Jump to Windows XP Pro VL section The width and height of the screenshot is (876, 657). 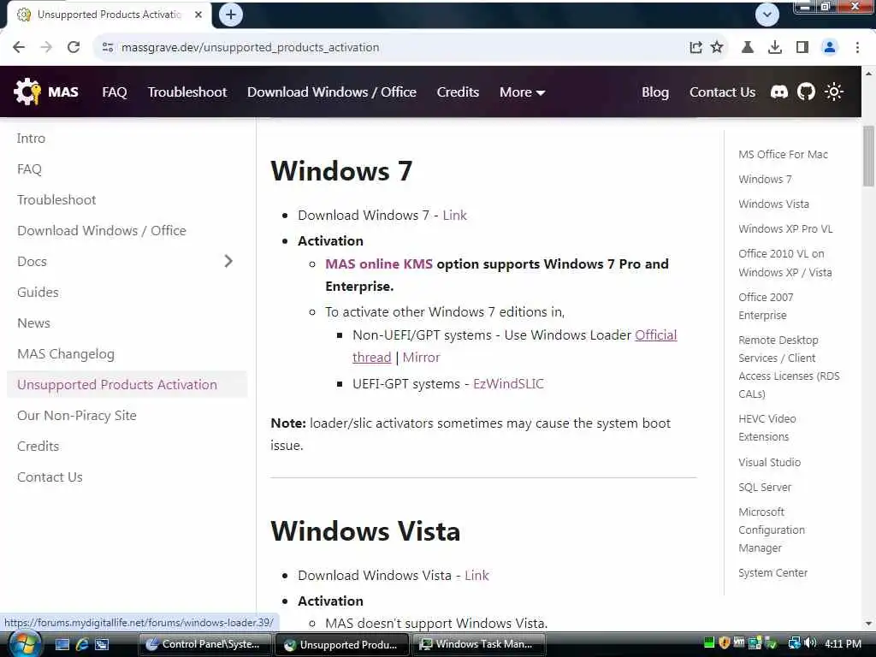coord(785,228)
